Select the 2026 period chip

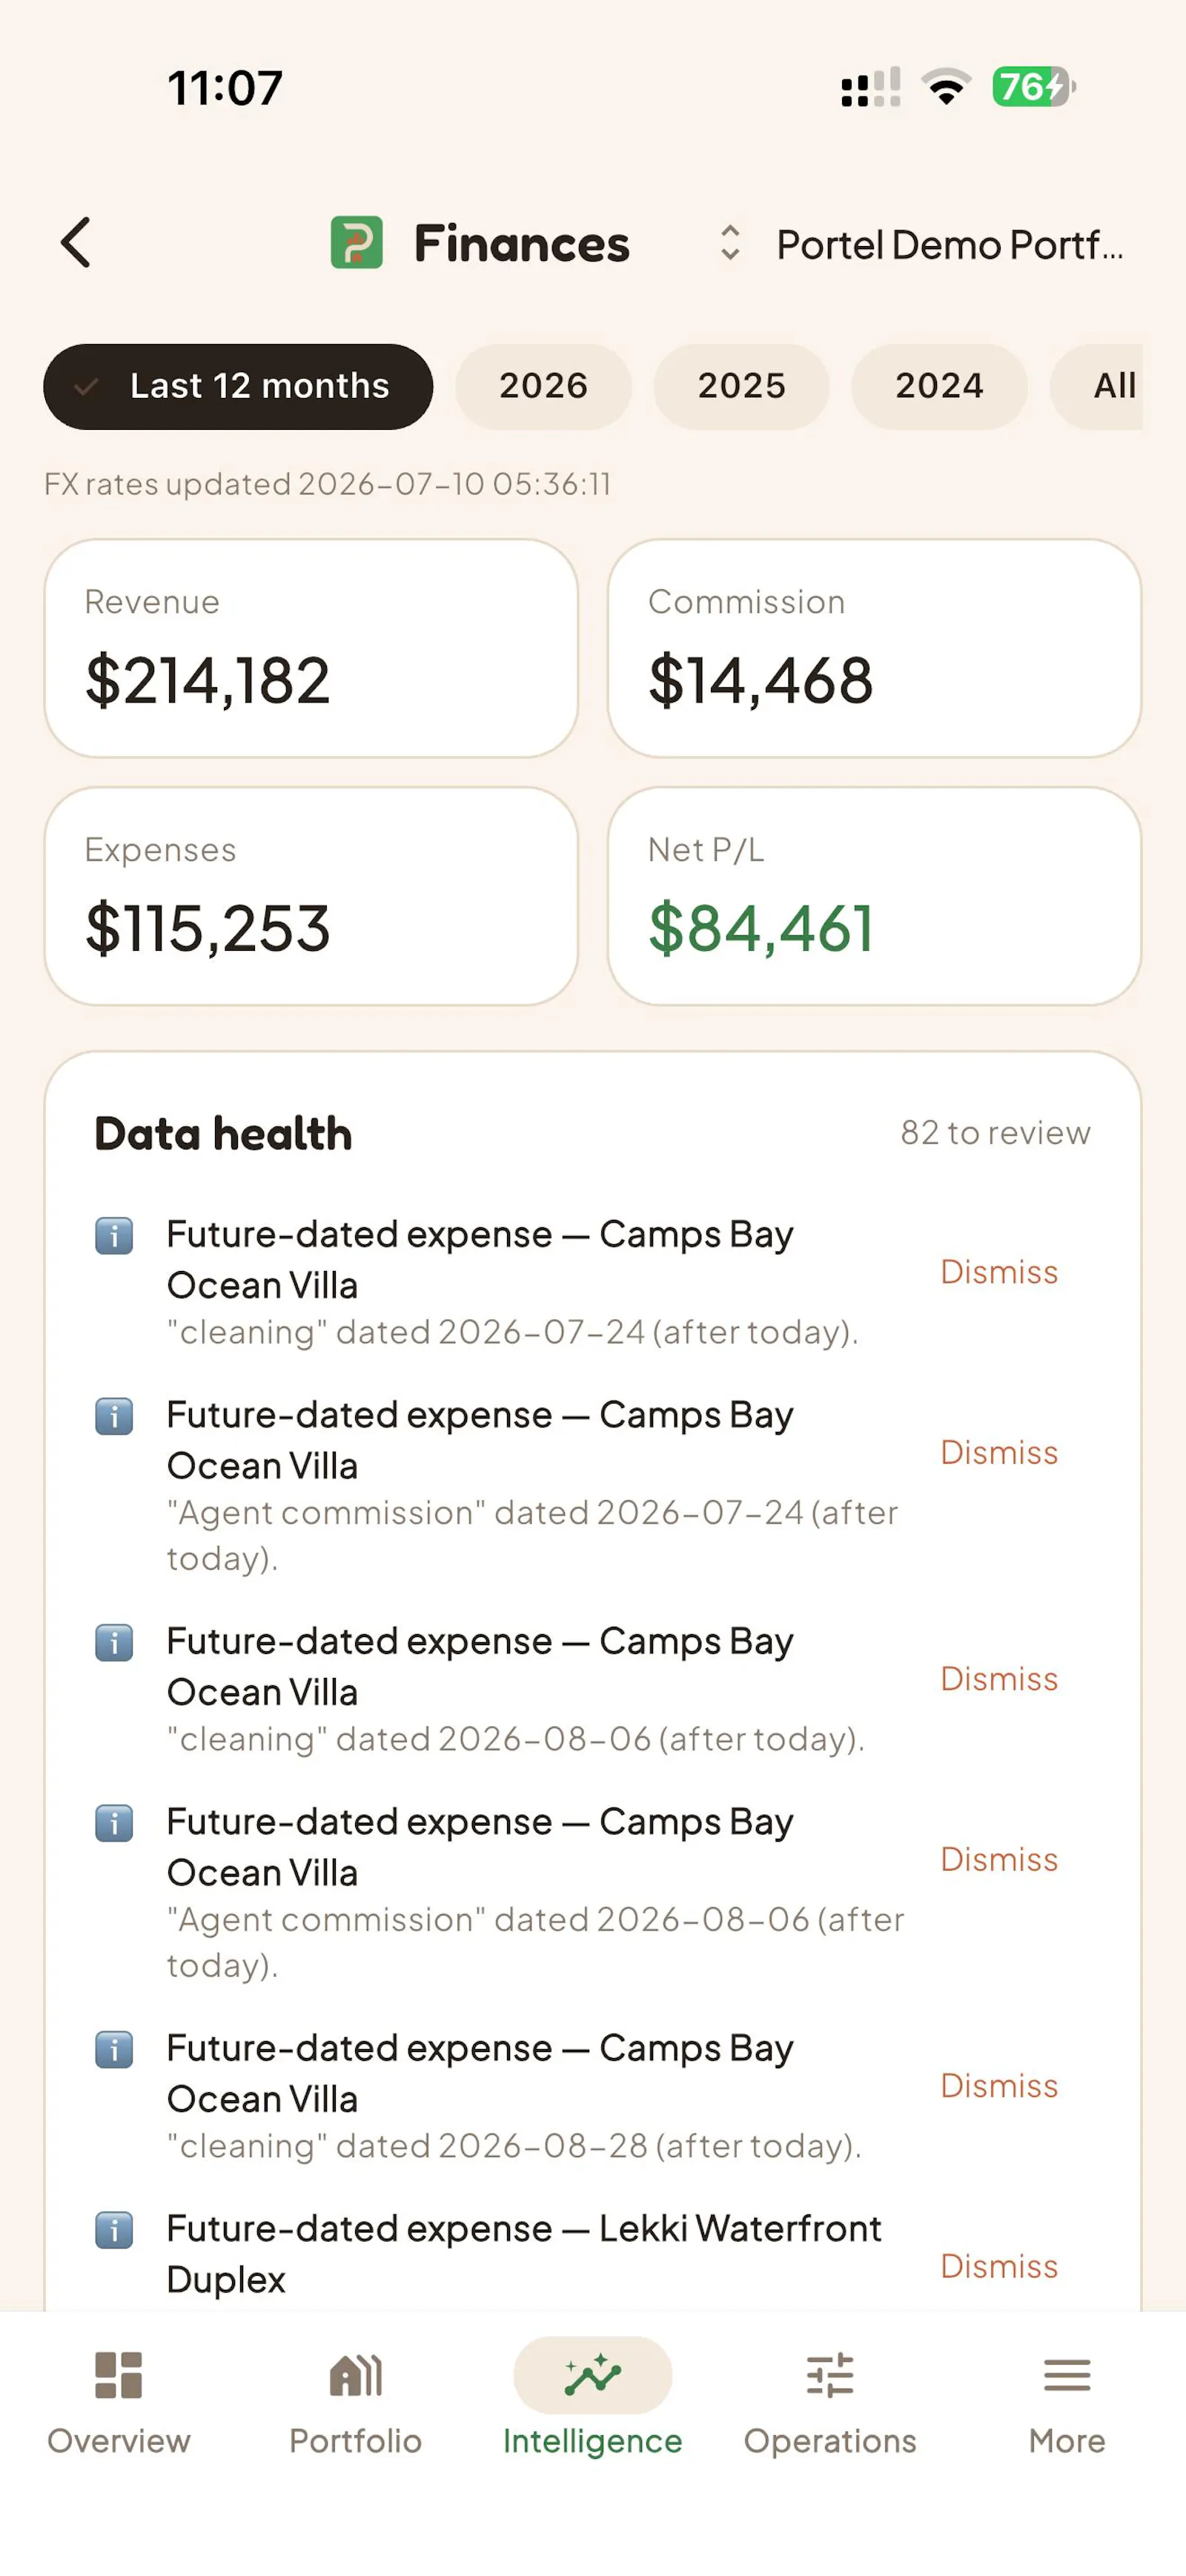pyautogui.click(x=543, y=386)
